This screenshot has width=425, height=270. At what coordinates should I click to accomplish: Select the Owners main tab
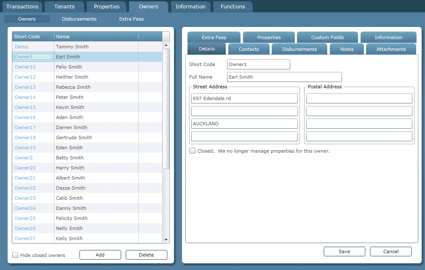pyautogui.click(x=148, y=6)
